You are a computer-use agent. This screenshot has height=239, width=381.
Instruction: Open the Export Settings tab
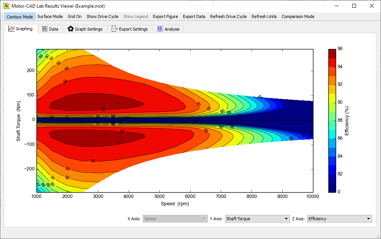click(x=130, y=29)
